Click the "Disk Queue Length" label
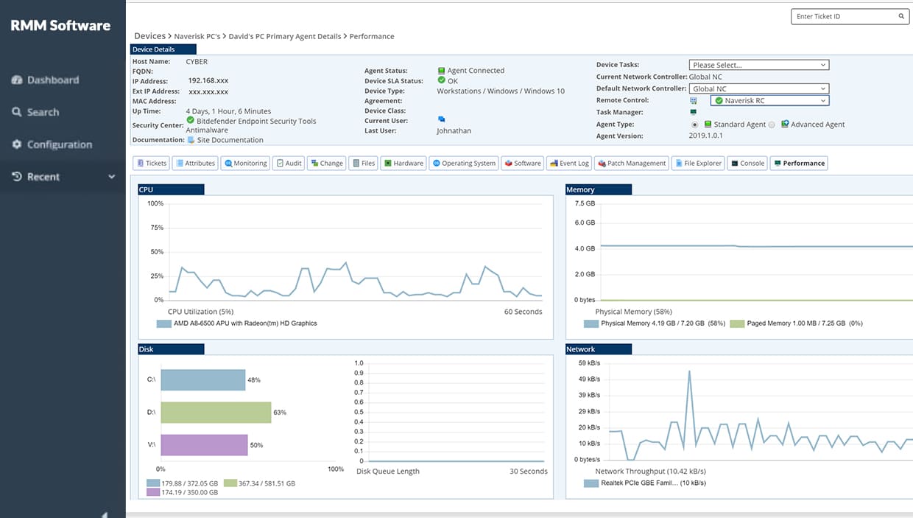Viewport: 913px width, 518px height. [x=388, y=472]
